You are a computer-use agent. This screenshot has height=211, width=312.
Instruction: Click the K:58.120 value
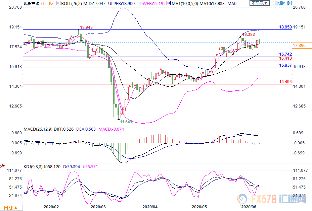(52, 167)
